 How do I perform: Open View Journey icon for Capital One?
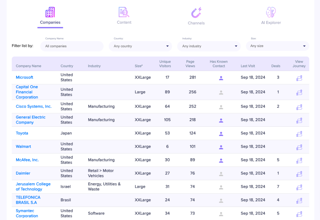click(x=299, y=92)
